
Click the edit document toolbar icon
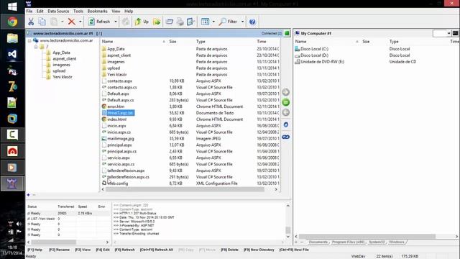tap(190, 22)
